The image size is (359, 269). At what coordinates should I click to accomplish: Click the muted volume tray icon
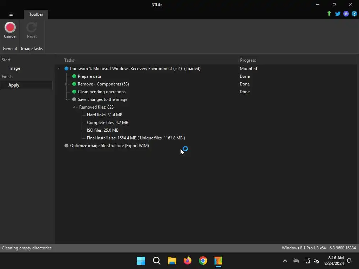317,261
